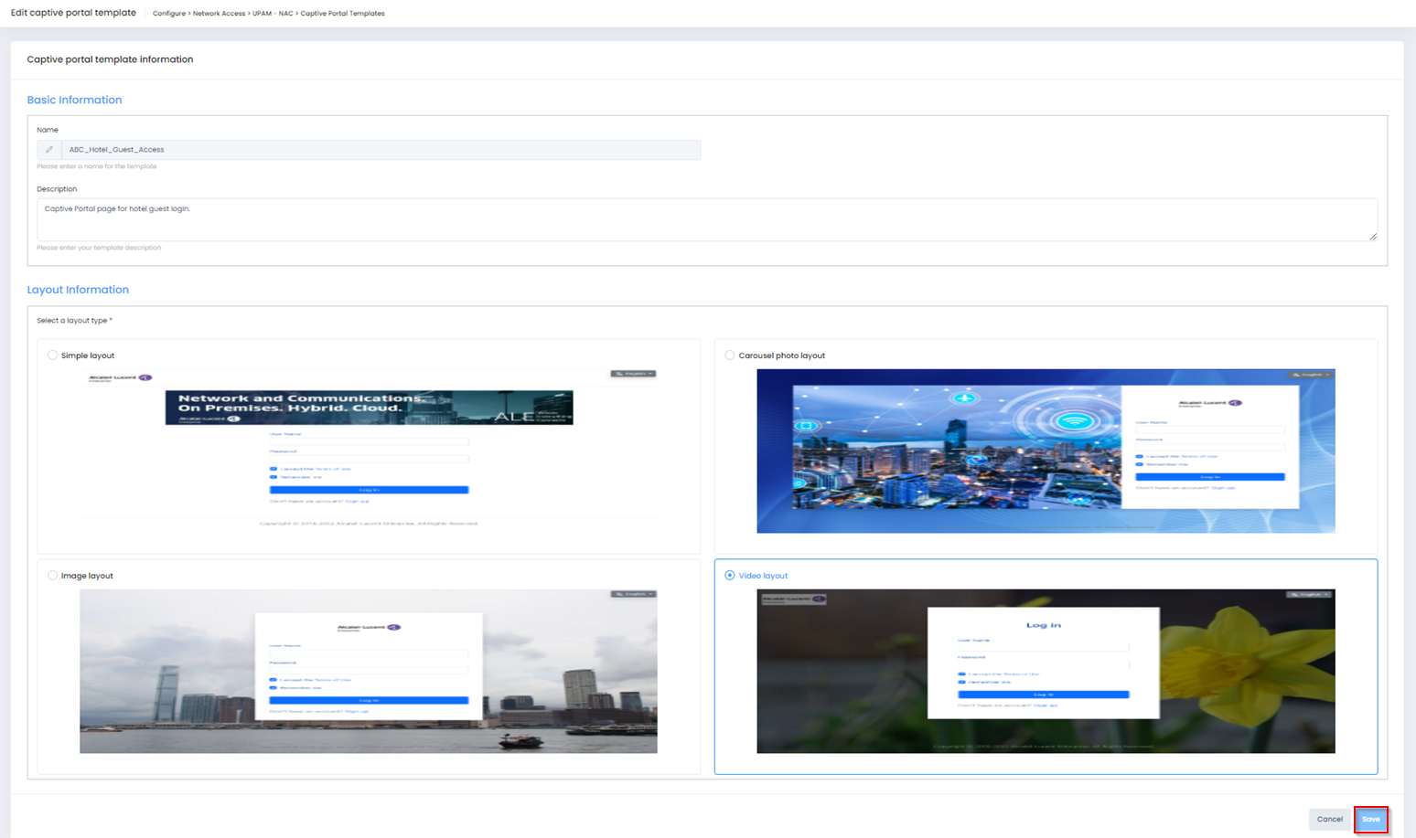Viewport: 1416px width, 838px height.
Task: Click the Save button
Action: click(1370, 819)
